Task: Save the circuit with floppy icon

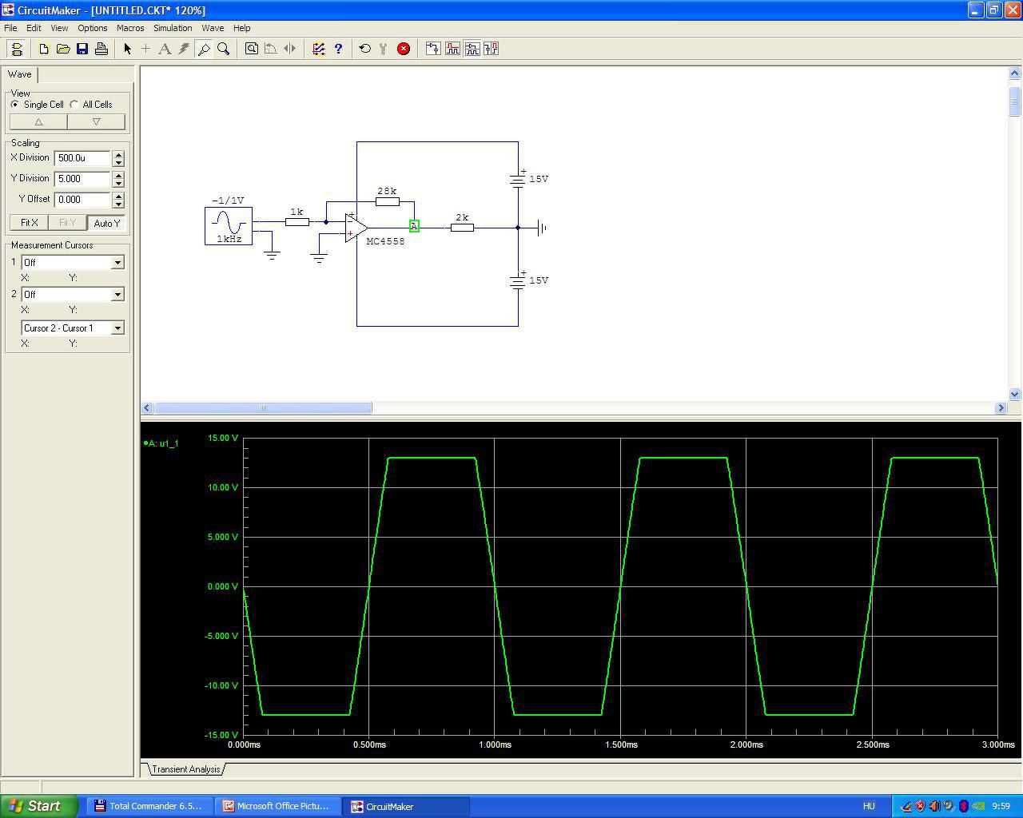Action: [82, 49]
